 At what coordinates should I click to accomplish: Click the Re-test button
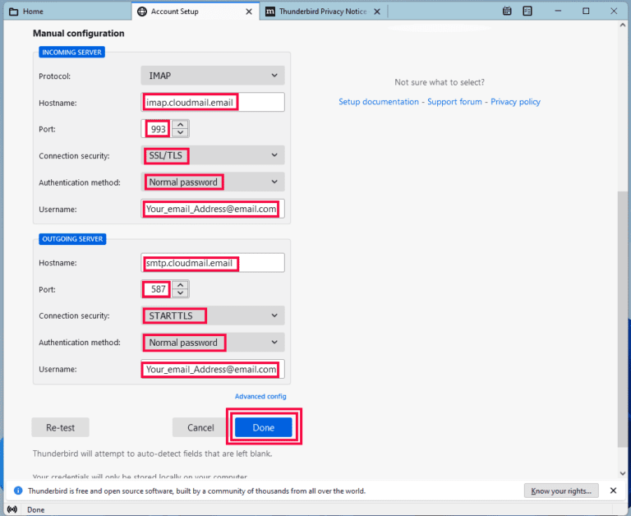tap(60, 427)
